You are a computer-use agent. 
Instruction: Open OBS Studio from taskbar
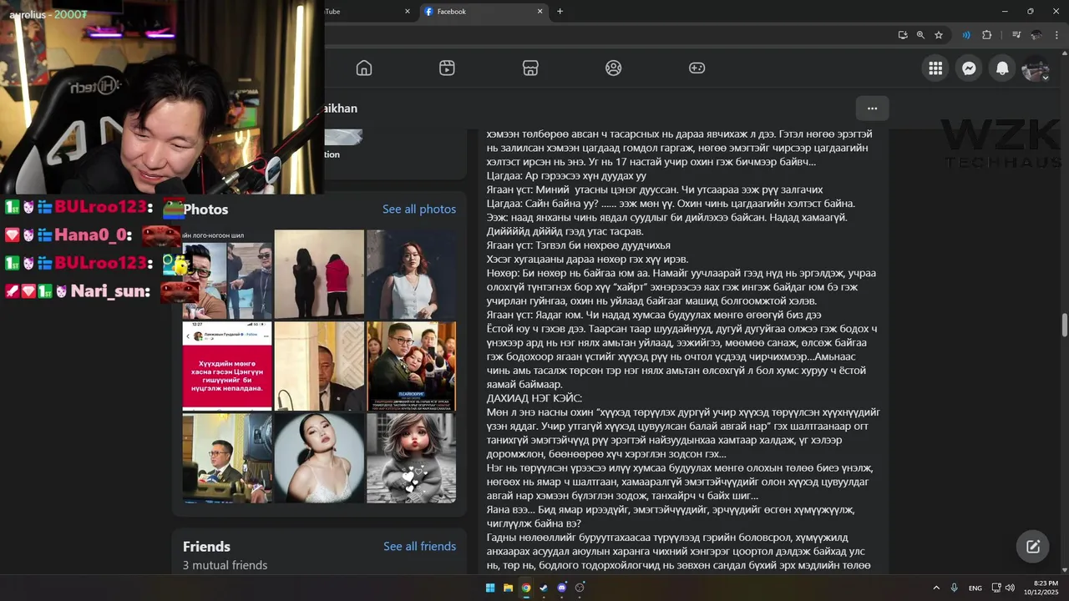coord(580,588)
